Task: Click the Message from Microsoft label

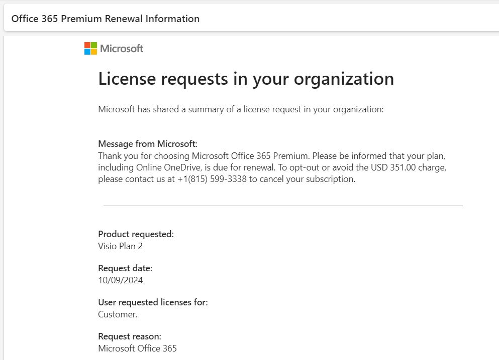Action: point(148,144)
